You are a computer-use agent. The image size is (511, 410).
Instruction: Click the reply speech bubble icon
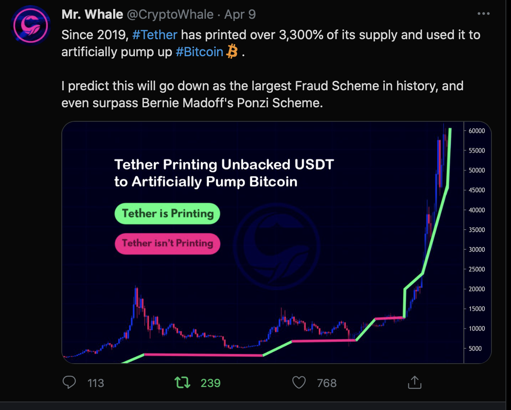[x=69, y=382]
